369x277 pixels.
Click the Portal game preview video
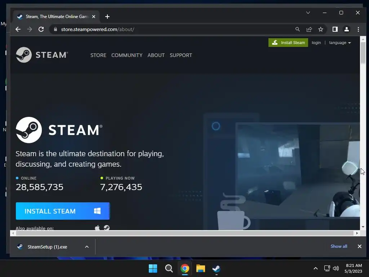297,171
